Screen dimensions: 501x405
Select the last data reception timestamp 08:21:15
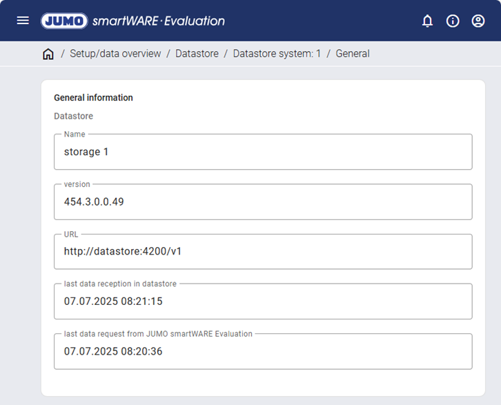(113, 302)
